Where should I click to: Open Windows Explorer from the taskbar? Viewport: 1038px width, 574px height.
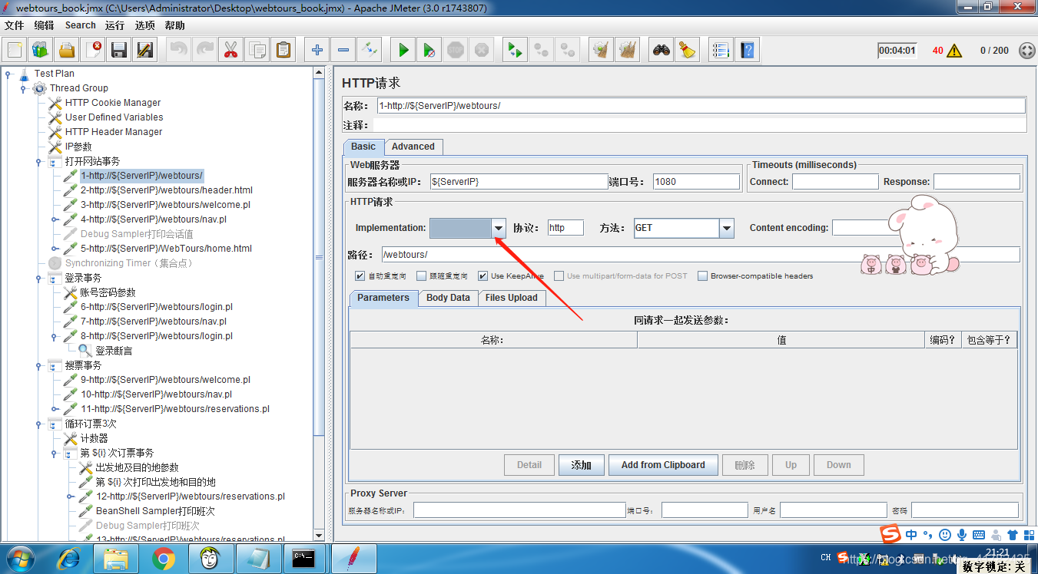116,559
